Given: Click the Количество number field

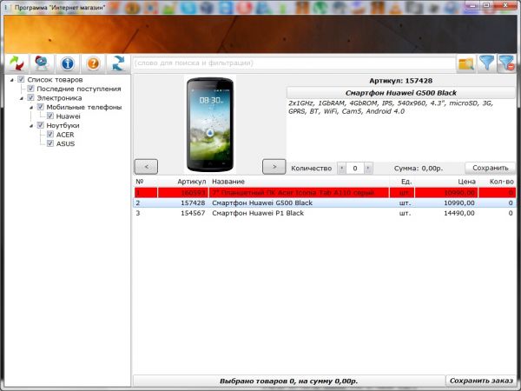Looking at the screenshot, I should click(x=355, y=169).
